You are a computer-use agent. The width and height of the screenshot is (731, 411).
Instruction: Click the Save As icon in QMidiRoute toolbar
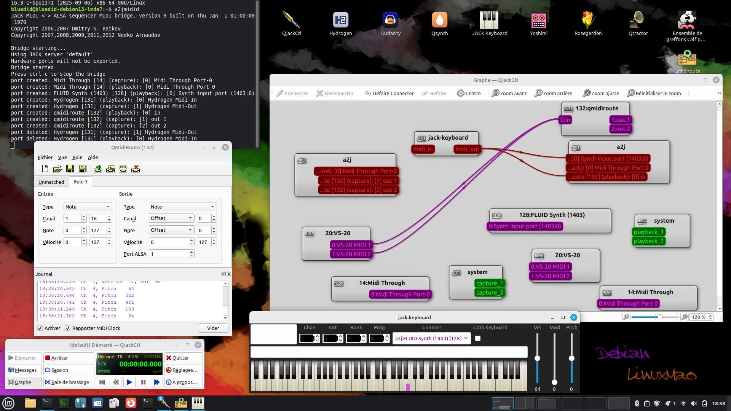tap(83, 169)
